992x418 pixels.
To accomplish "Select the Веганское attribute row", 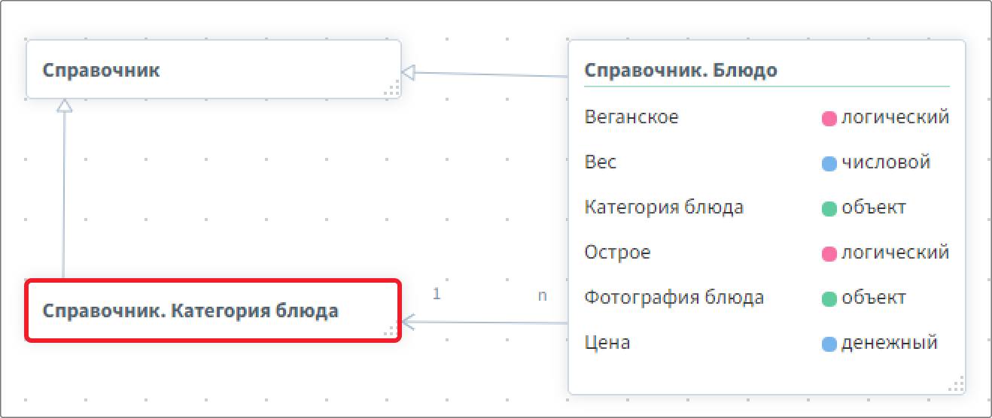I will pos(766,117).
